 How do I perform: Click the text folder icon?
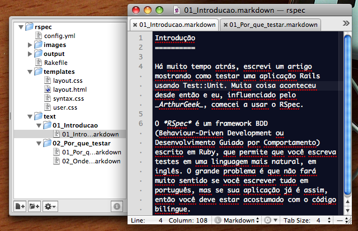(39, 116)
